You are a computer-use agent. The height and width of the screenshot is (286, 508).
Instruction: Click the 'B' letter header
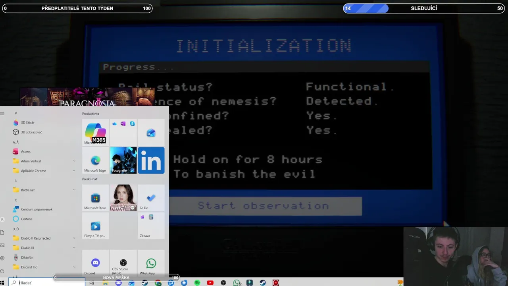15,181
